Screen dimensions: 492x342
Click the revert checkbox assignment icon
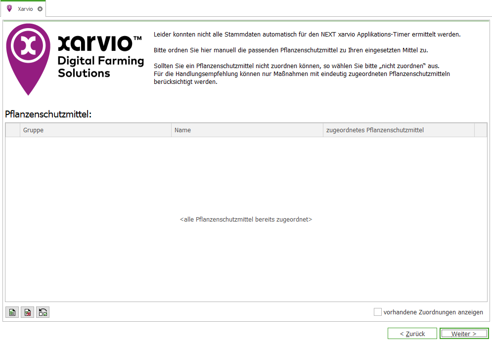[x=43, y=312]
